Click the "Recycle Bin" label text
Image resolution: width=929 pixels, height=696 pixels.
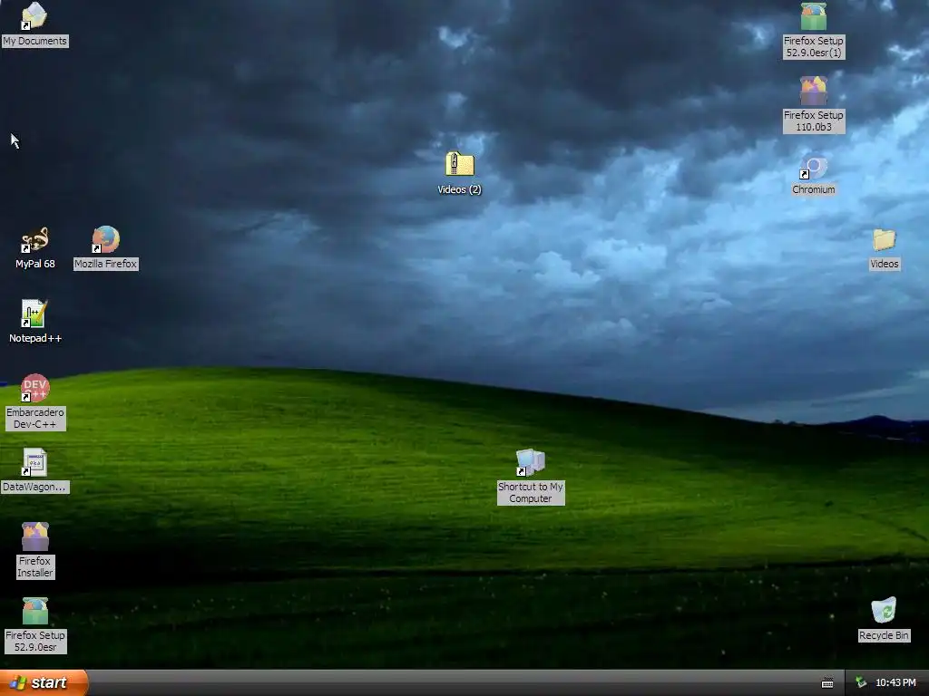coord(884,635)
